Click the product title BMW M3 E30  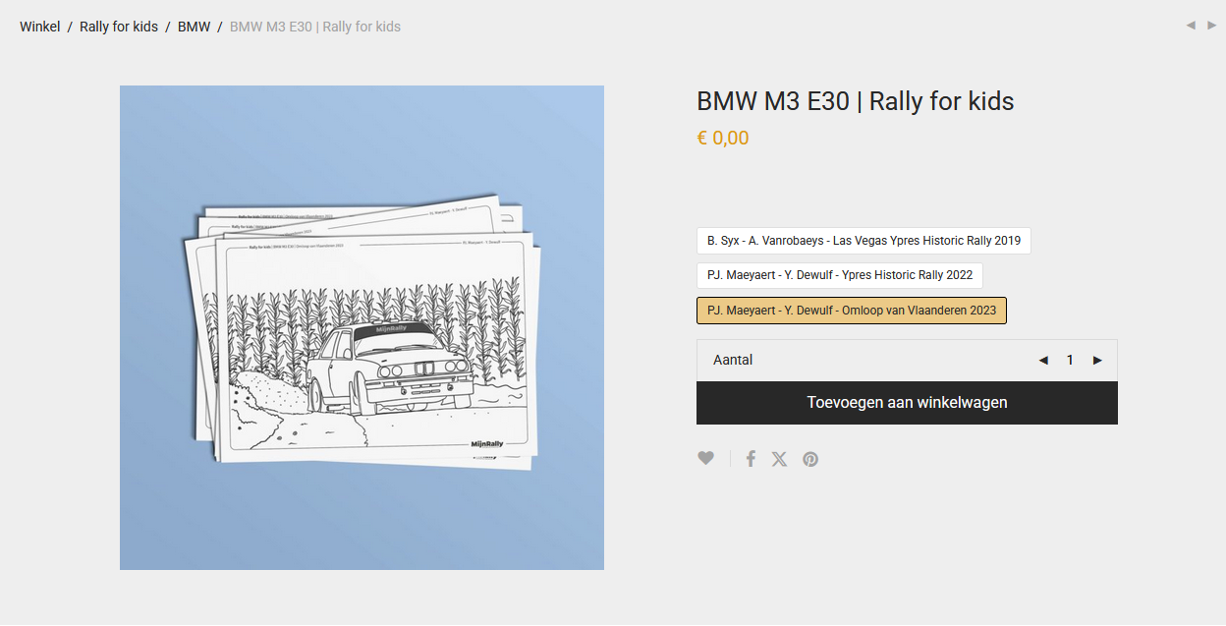pos(855,101)
